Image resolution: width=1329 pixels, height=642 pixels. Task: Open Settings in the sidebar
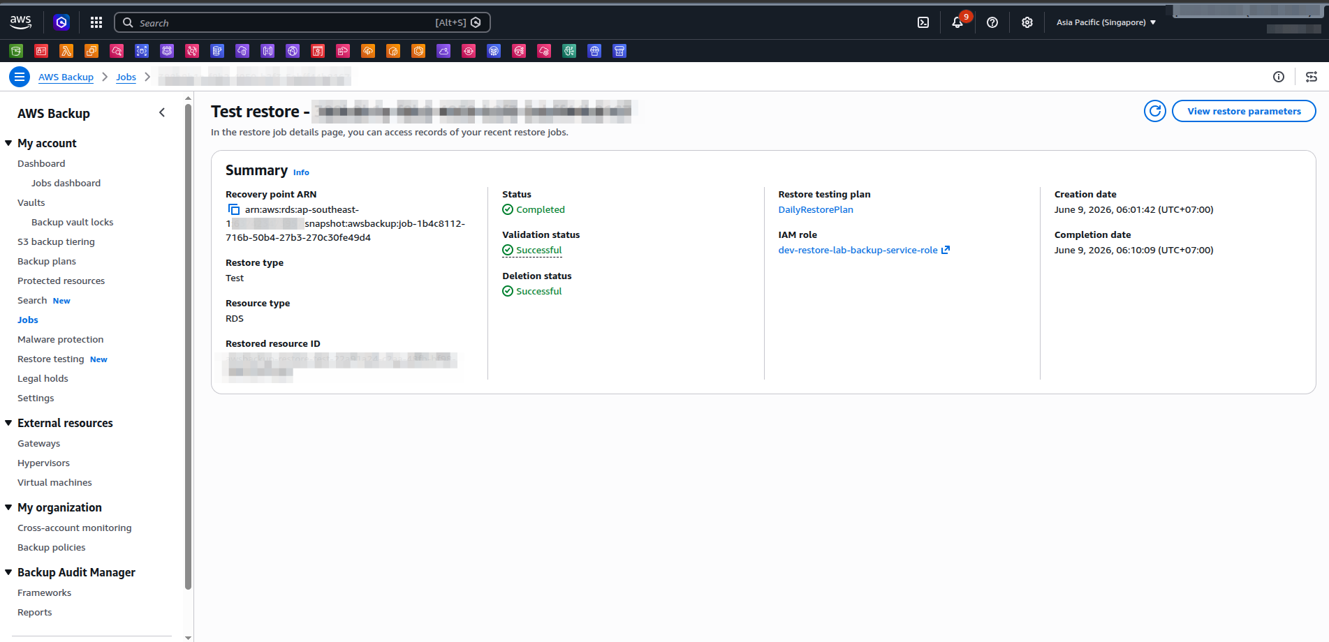pyautogui.click(x=36, y=398)
